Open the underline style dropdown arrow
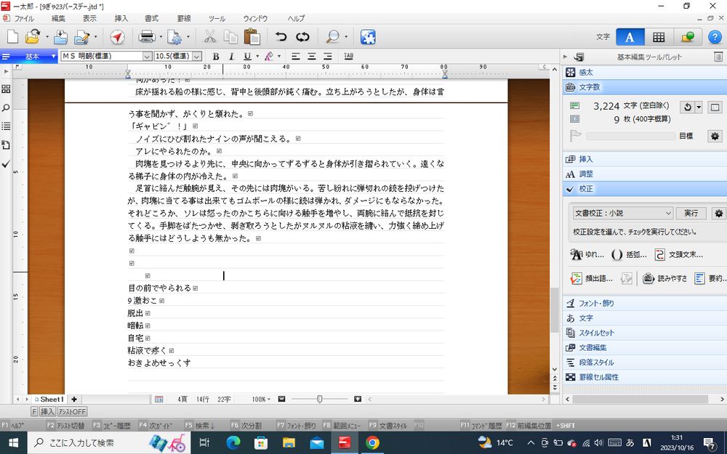 tap(257, 57)
